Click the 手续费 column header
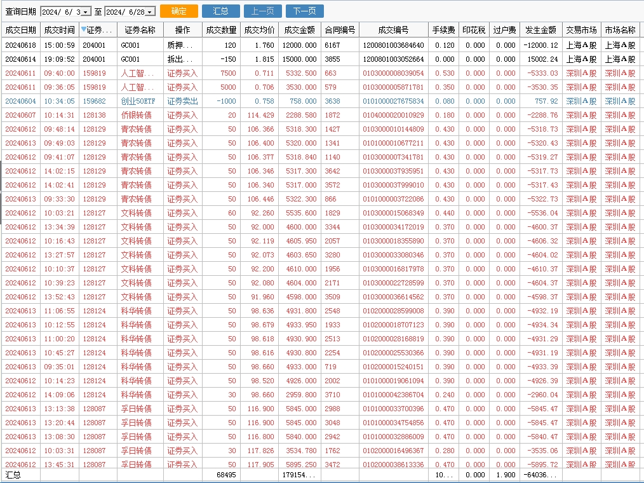 coord(443,30)
